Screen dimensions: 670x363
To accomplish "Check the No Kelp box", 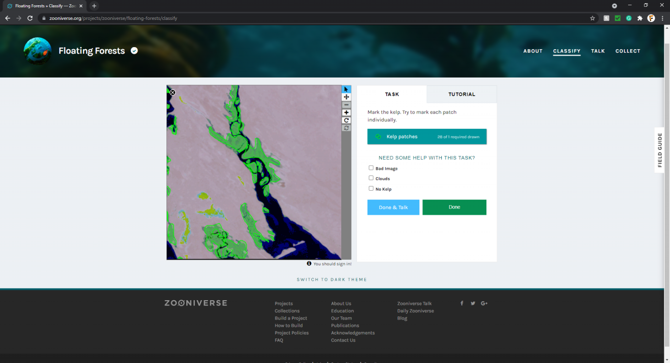I will tap(371, 189).
